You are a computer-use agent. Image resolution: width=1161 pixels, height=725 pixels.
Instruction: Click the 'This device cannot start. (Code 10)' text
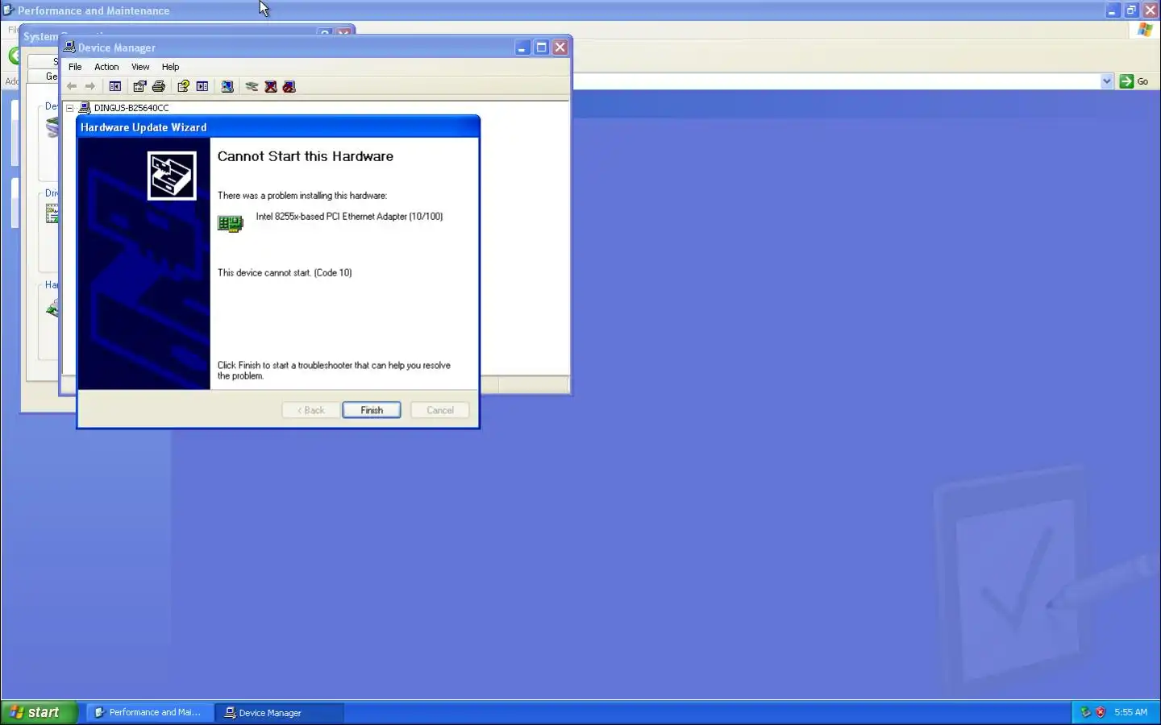tap(285, 273)
